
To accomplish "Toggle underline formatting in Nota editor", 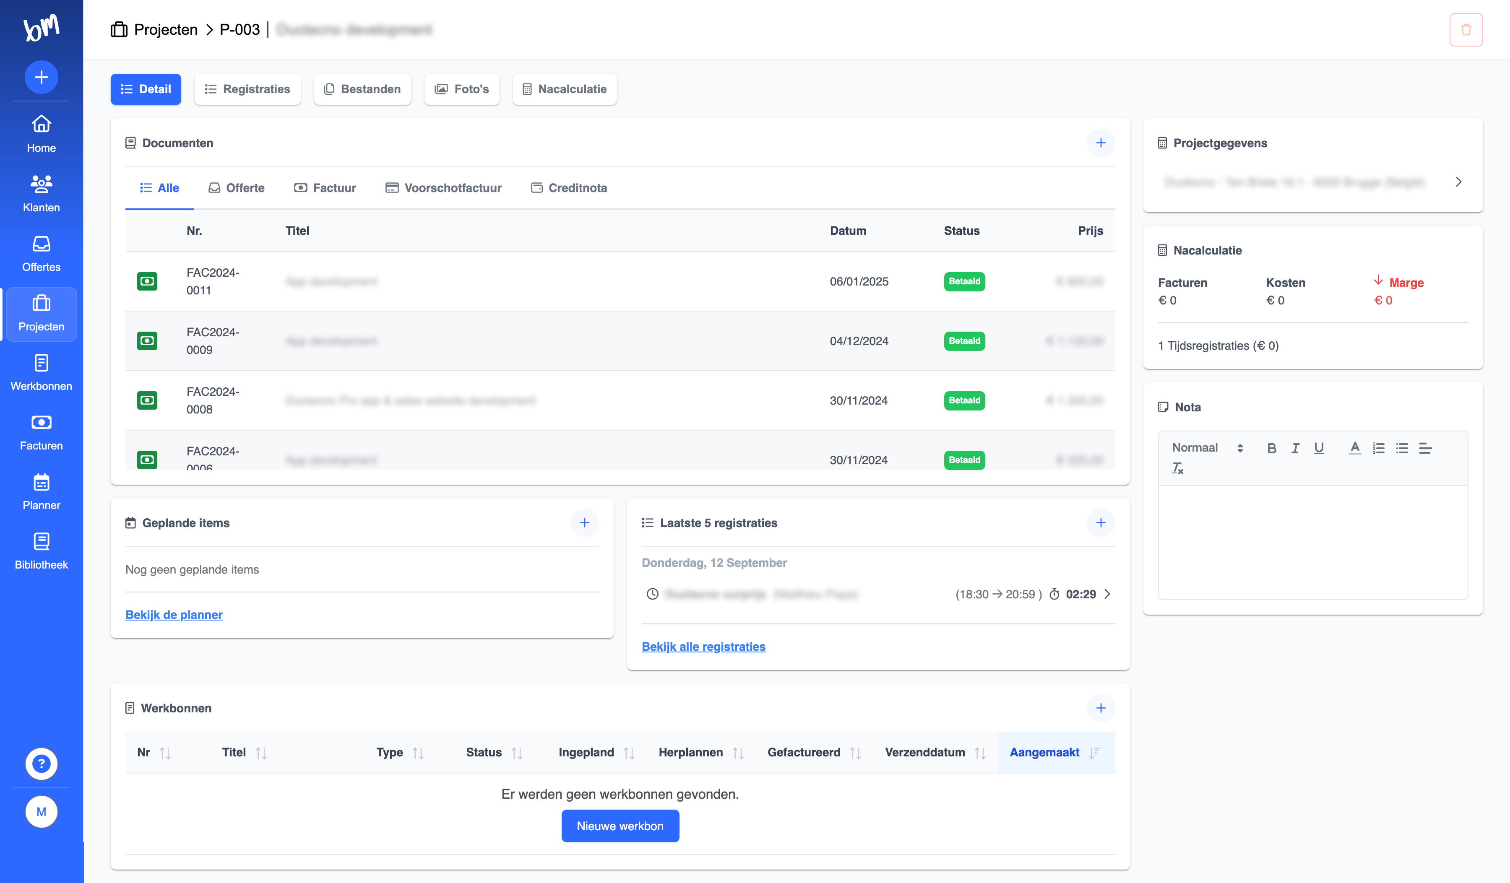I will point(1318,448).
